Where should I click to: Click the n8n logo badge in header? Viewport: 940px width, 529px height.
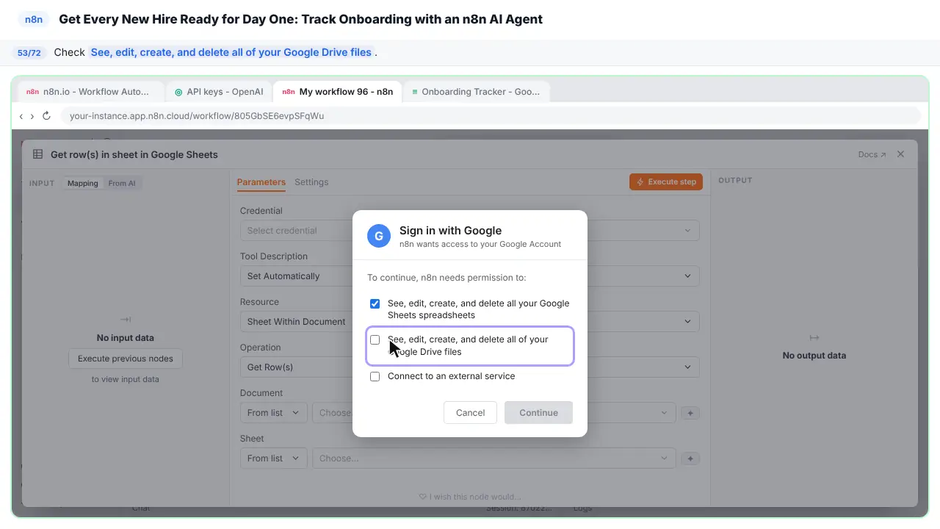point(34,19)
